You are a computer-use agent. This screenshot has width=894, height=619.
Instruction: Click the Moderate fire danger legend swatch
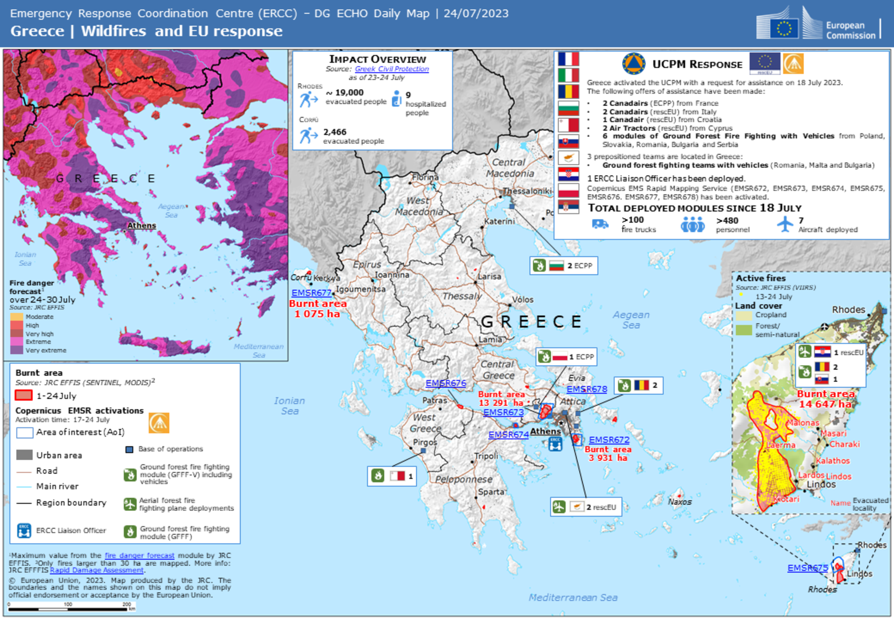[16, 316]
